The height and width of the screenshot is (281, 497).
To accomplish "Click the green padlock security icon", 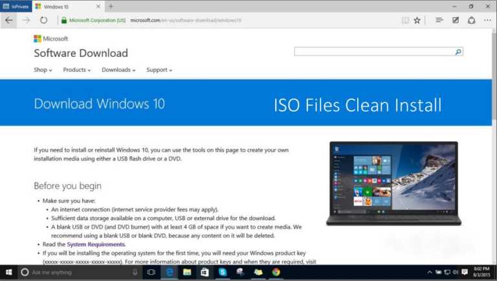I will click(64, 20).
